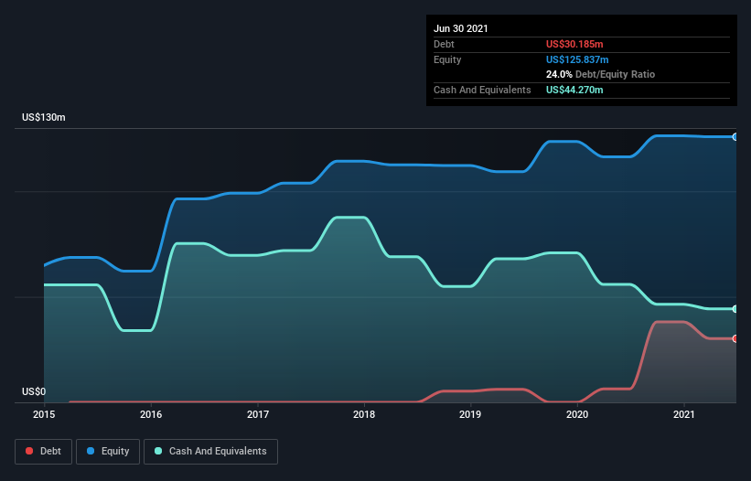Image resolution: width=751 pixels, height=481 pixels.
Task: Click the red Debt endpoint marker
Action: point(735,338)
